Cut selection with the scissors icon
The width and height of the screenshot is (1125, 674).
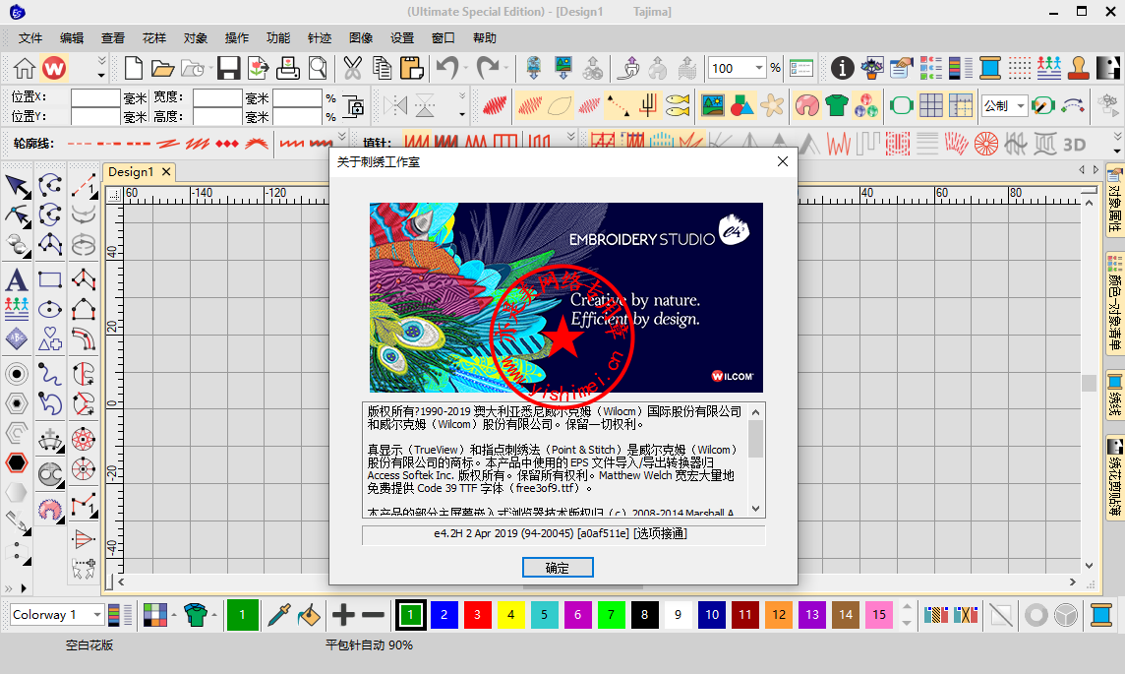(x=352, y=68)
